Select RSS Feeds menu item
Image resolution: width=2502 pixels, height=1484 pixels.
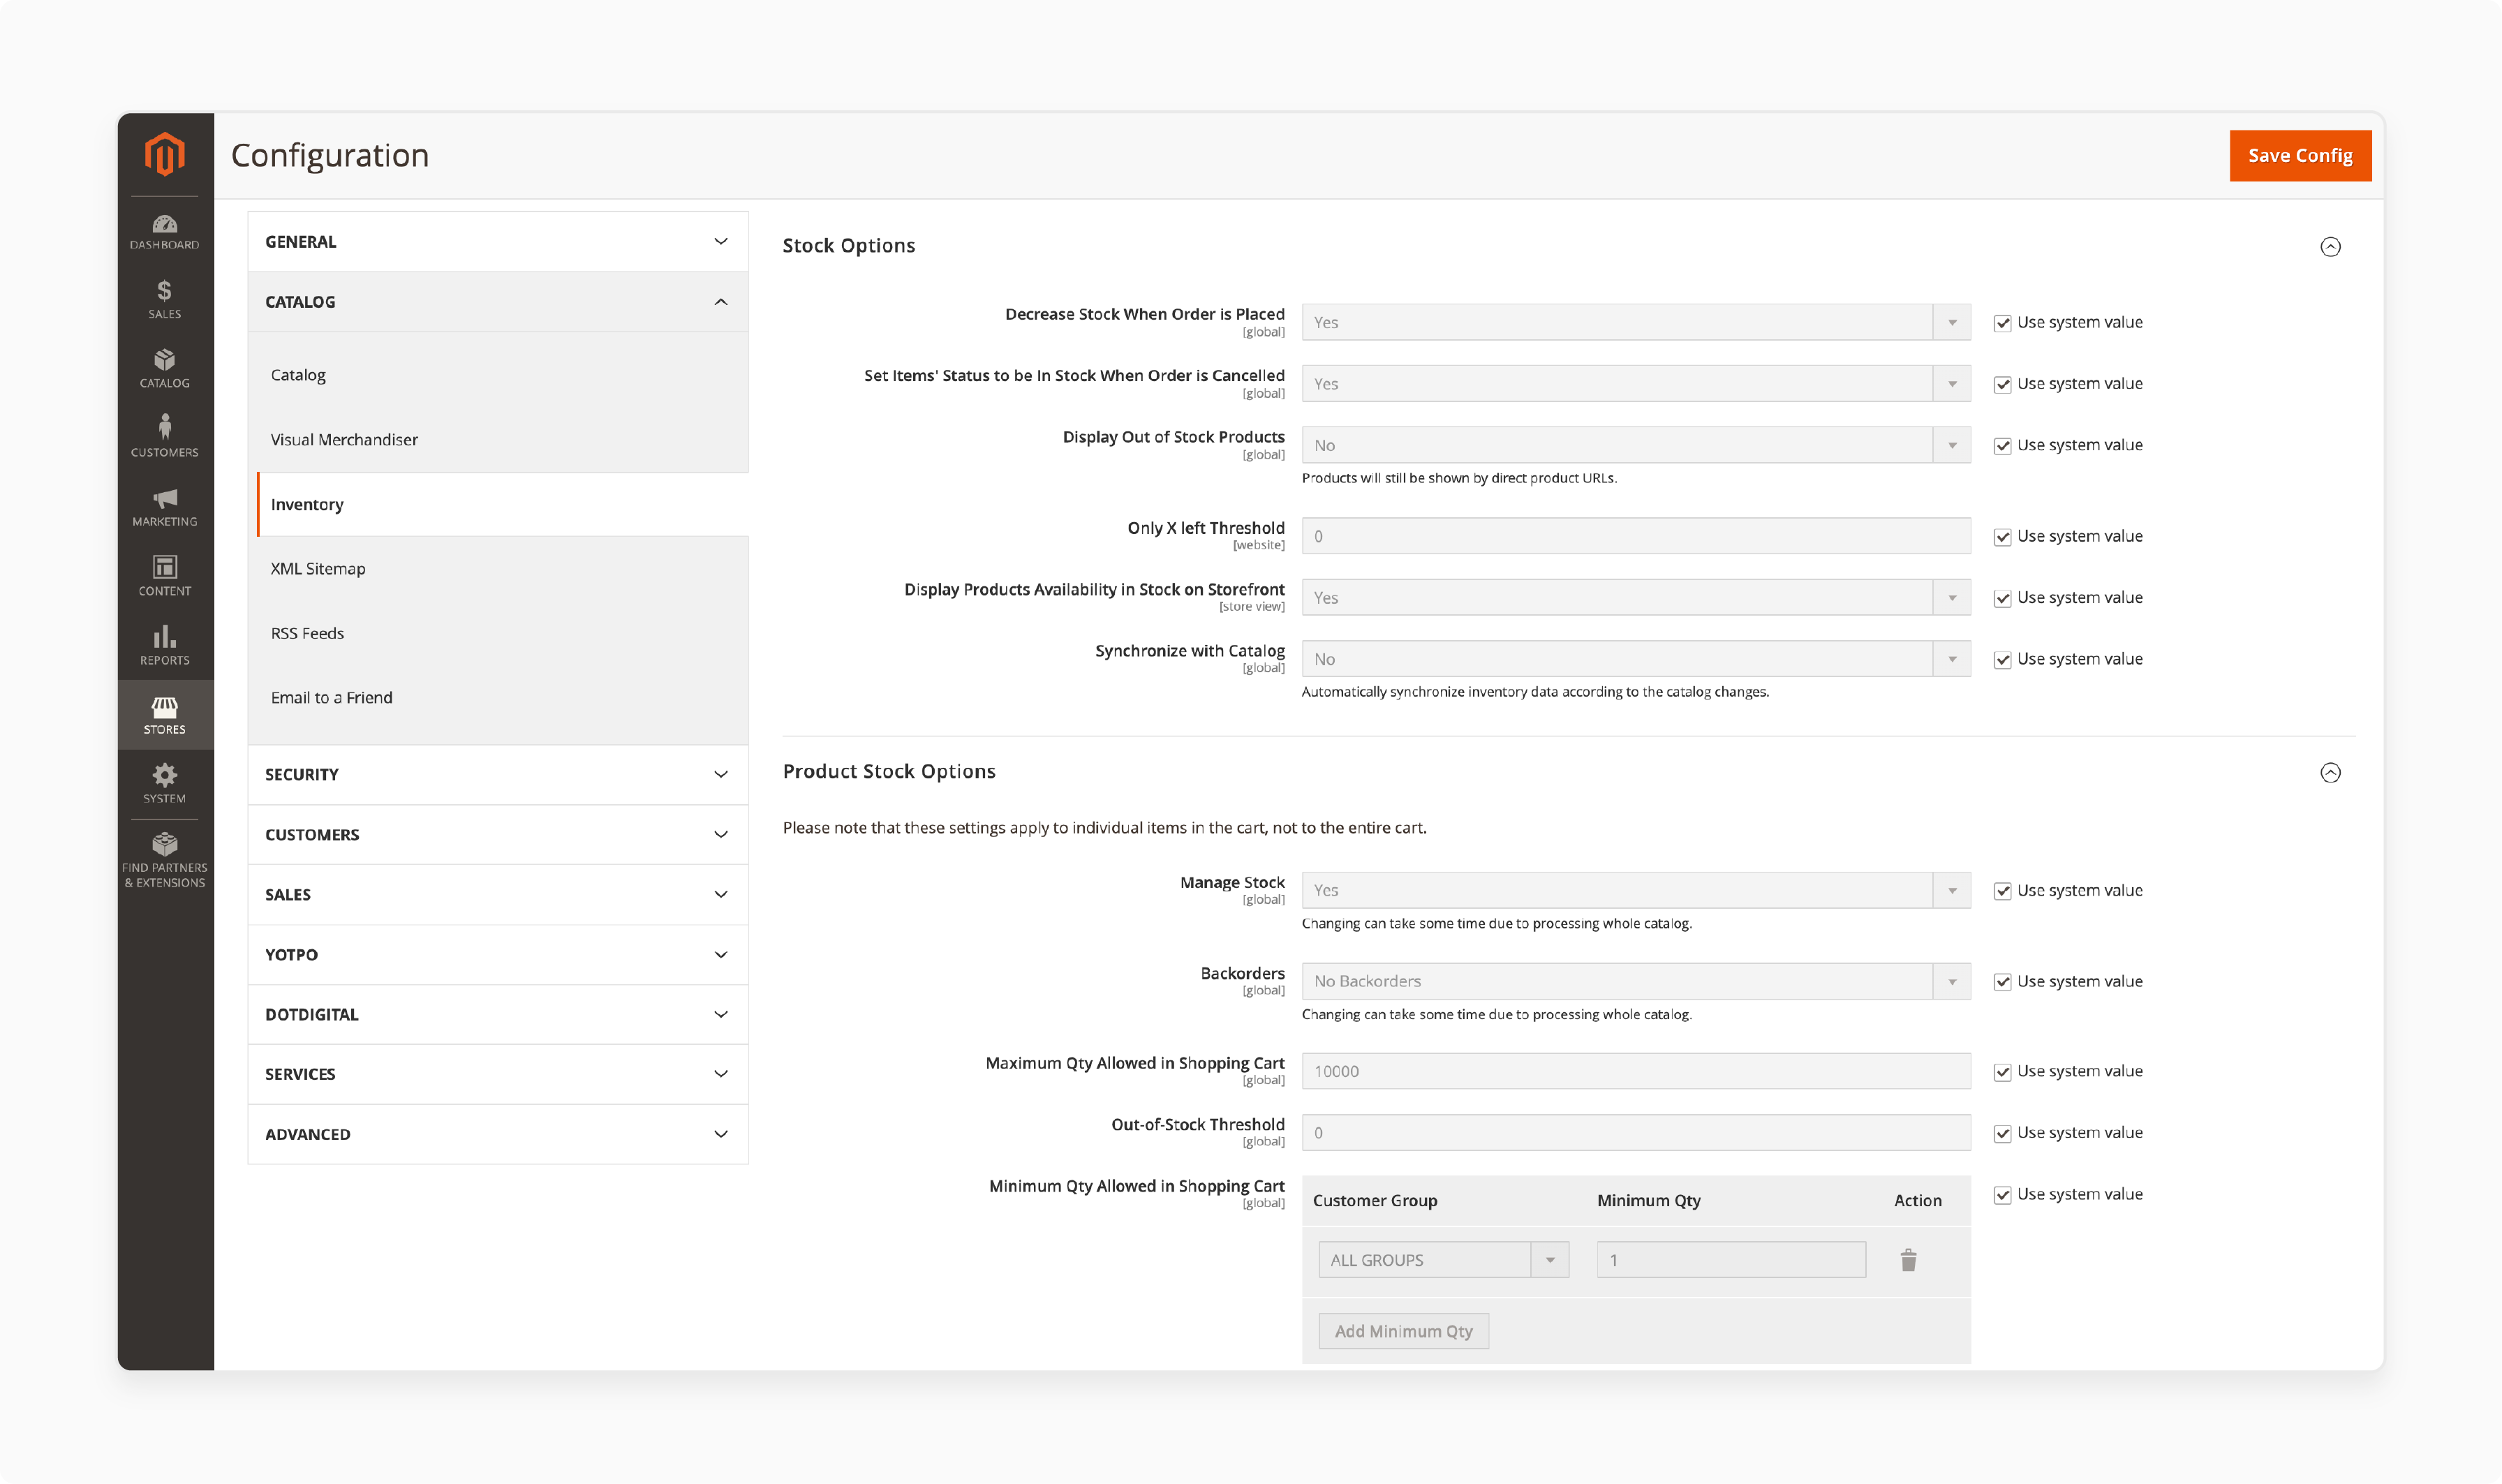[307, 634]
